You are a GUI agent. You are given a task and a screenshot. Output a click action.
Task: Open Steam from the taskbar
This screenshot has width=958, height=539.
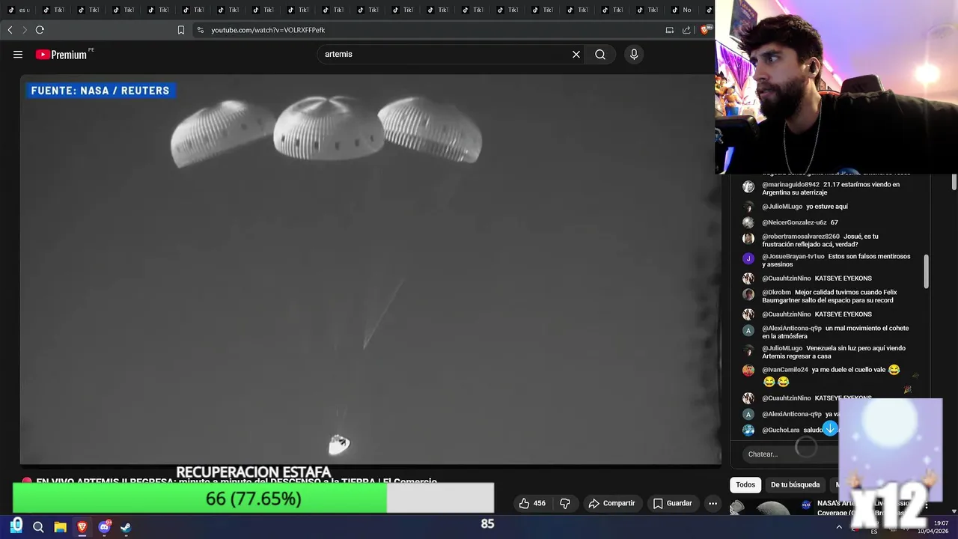(126, 527)
